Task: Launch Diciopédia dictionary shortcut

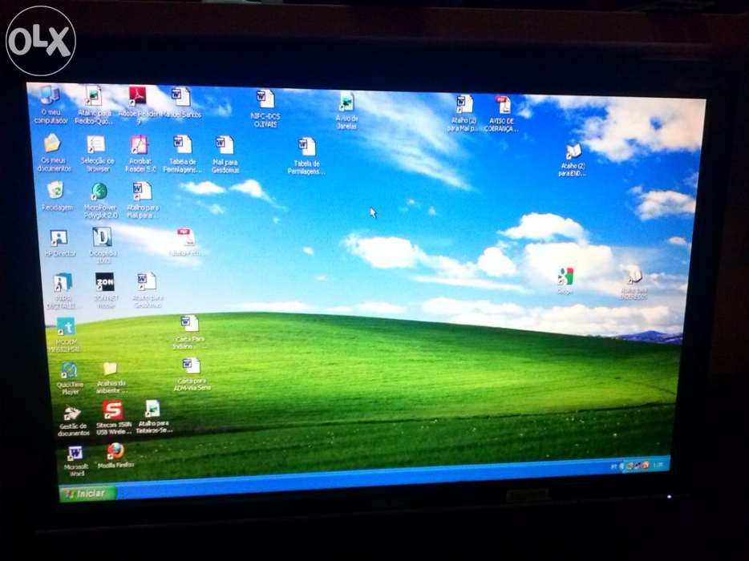Action: click(x=103, y=245)
